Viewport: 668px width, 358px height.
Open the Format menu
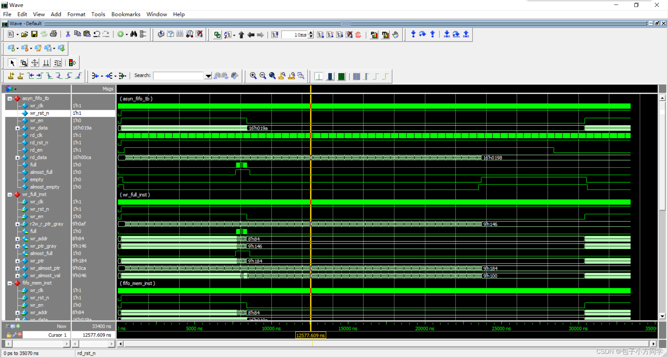pyautogui.click(x=76, y=14)
